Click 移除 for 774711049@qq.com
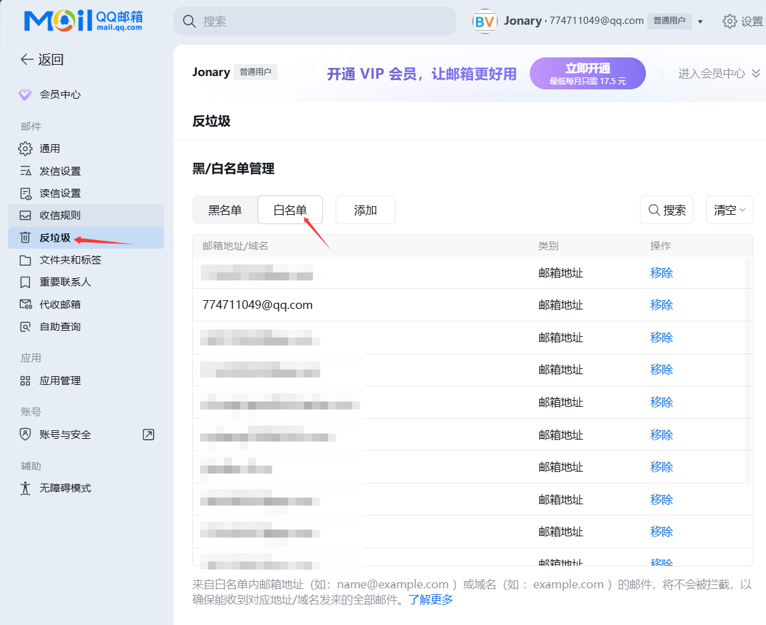This screenshot has width=766, height=625. point(661,305)
